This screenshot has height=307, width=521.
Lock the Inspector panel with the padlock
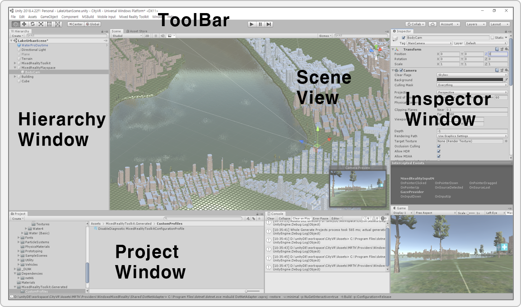505,31
